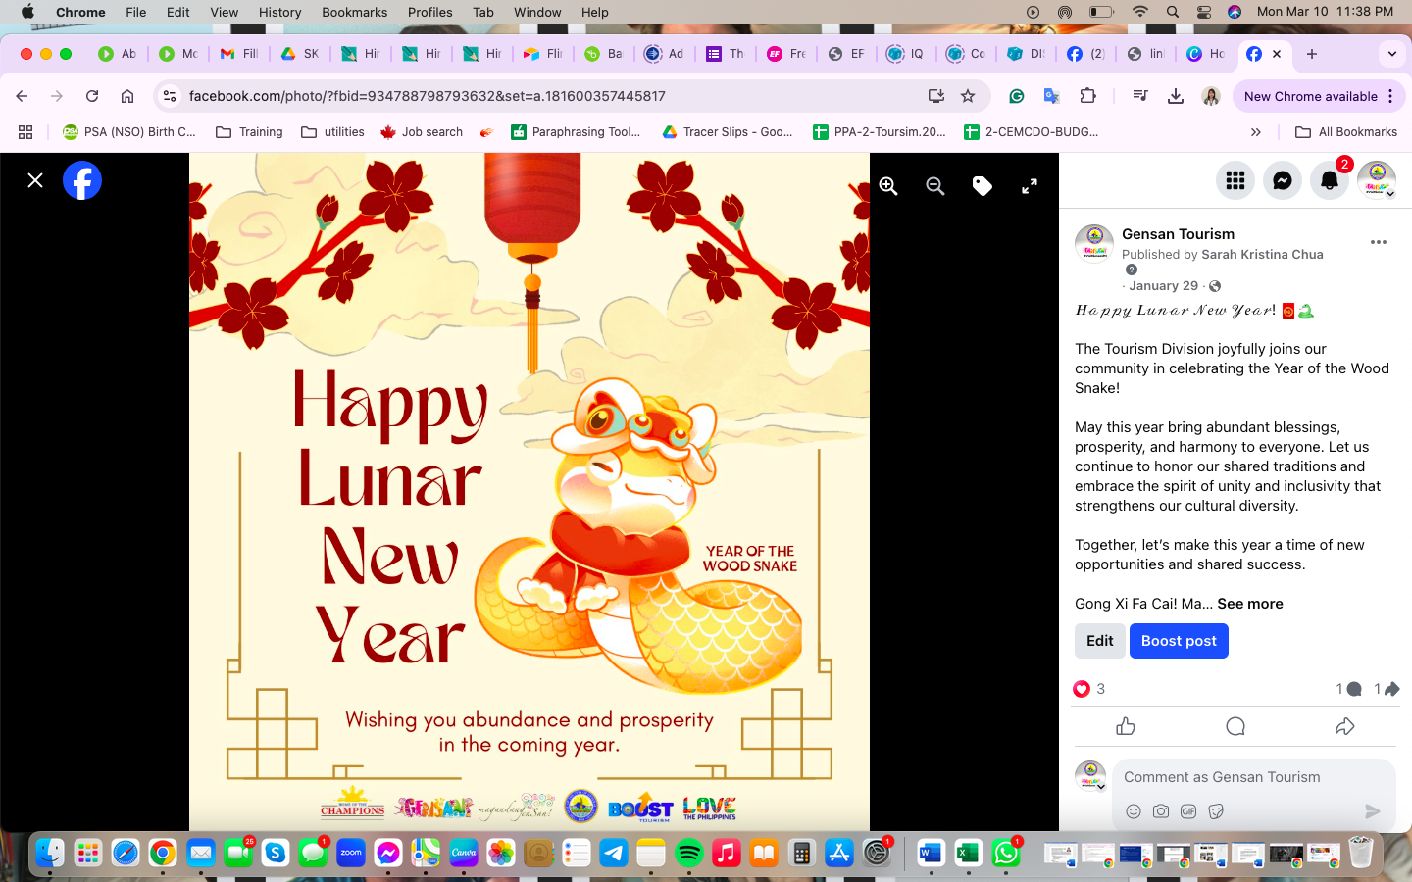Open Spotify from the Dock
The width and height of the screenshot is (1412, 882).
point(688,854)
